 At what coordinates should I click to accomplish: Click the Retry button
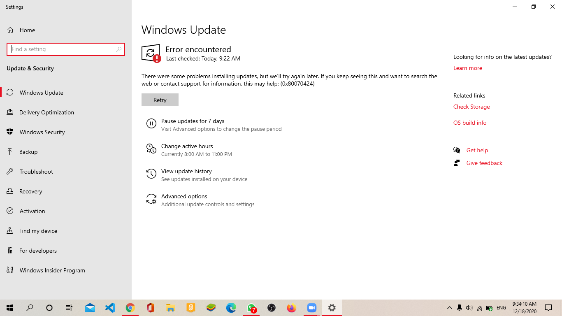[x=160, y=100]
